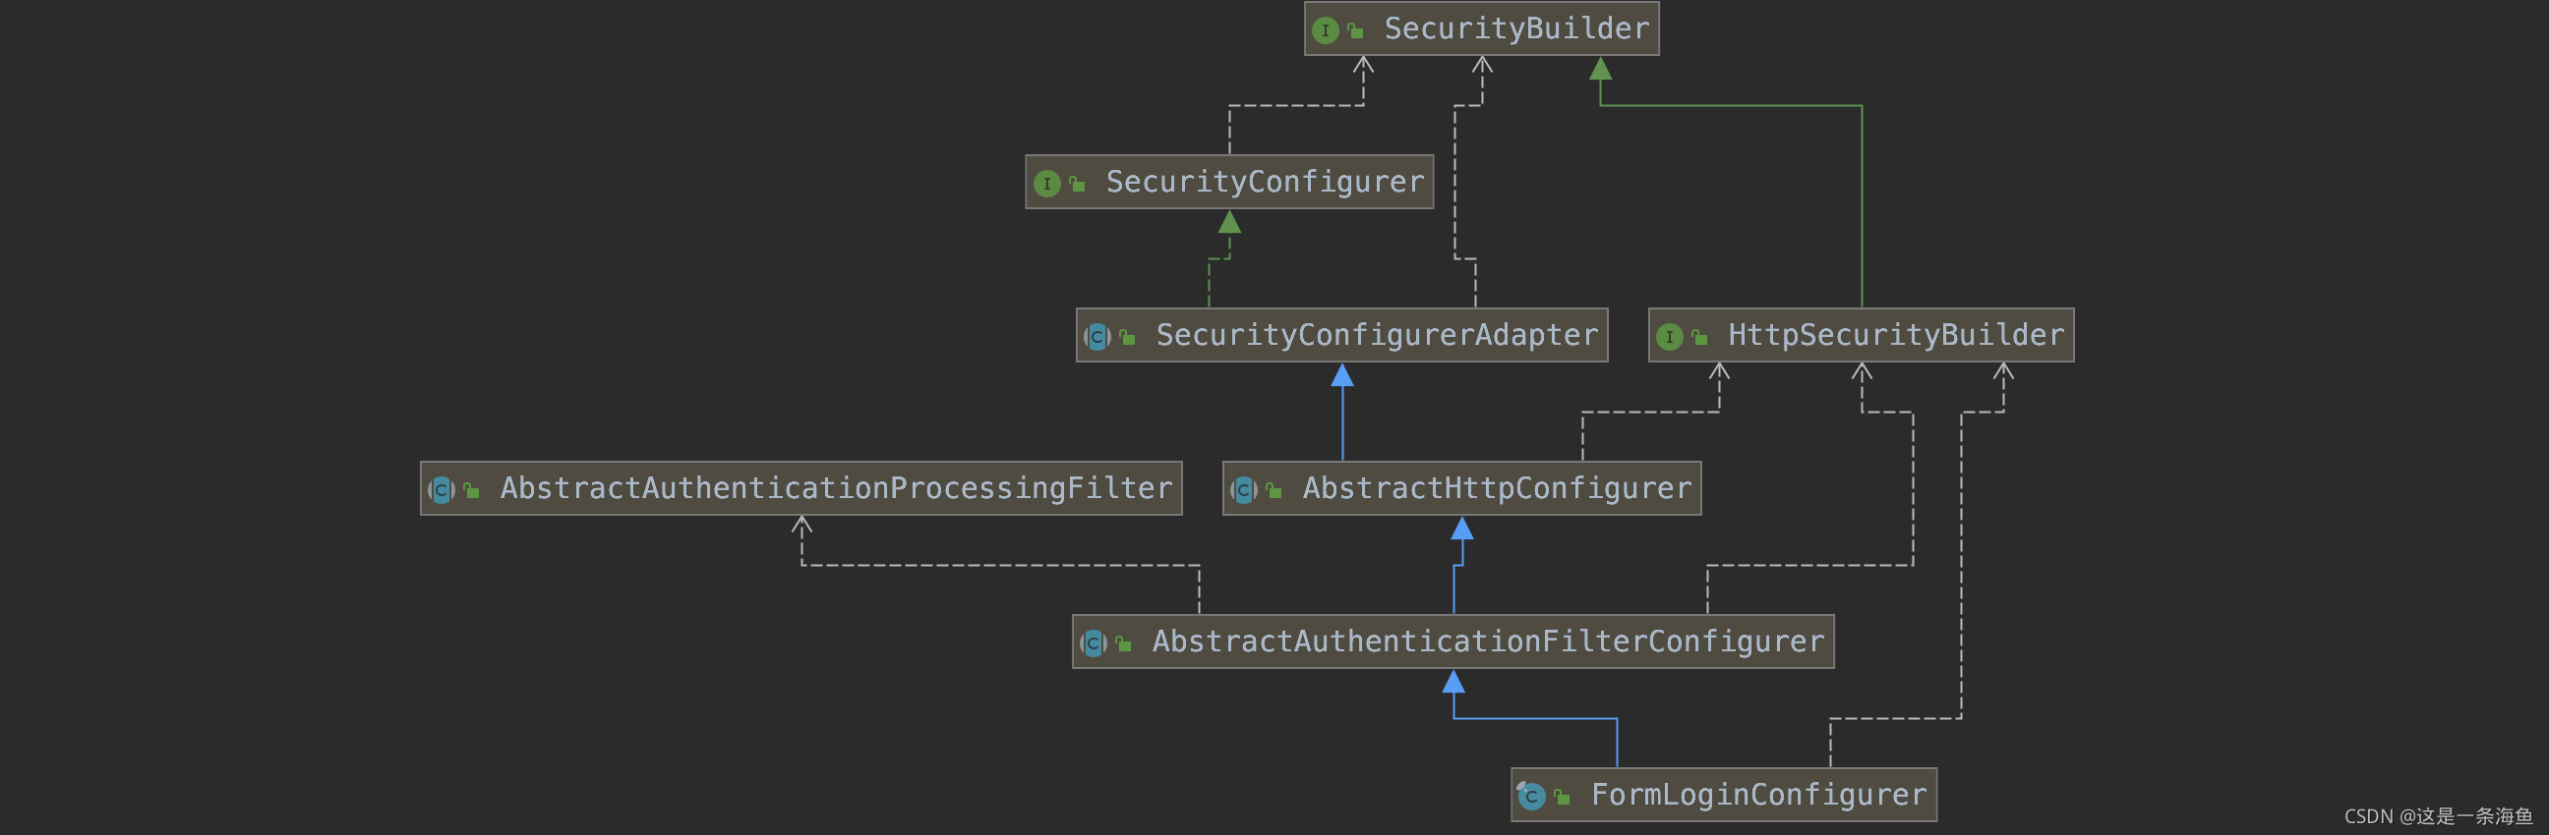Image resolution: width=2549 pixels, height=835 pixels.
Task: Click the SecurityConfigurerAdapter abstract class icon
Action: point(1097,337)
